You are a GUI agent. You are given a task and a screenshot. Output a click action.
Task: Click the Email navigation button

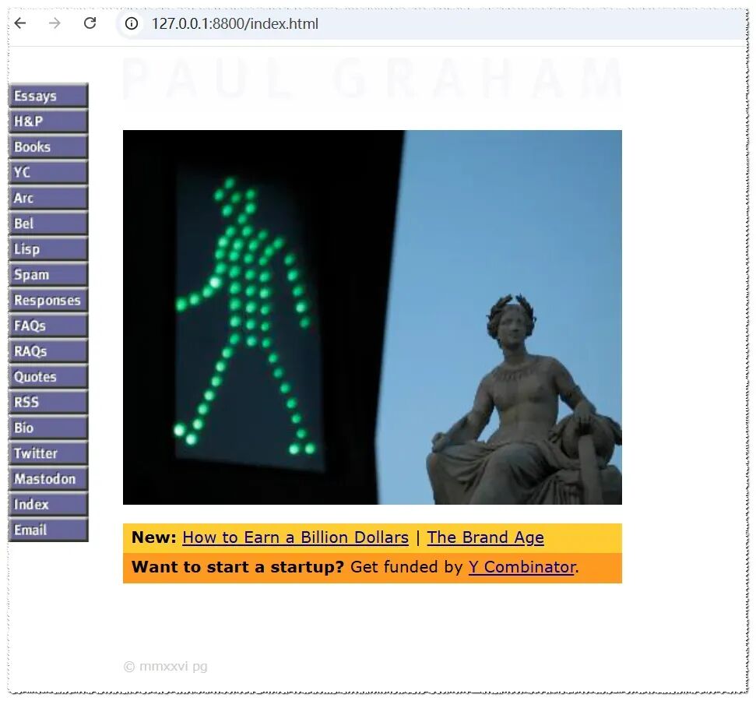pos(48,530)
